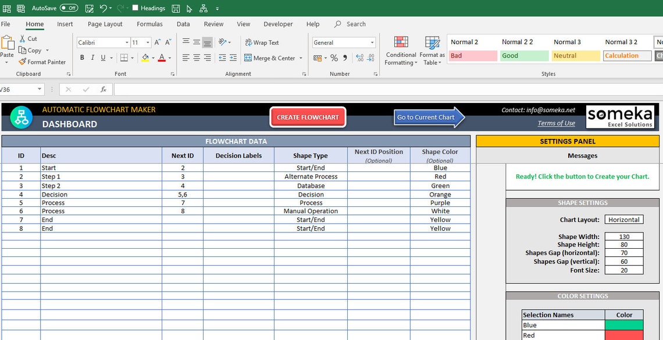Image resolution: width=663 pixels, height=340 pixels.
Task: Open the Formulas ribbon tab
Action: 149,24
